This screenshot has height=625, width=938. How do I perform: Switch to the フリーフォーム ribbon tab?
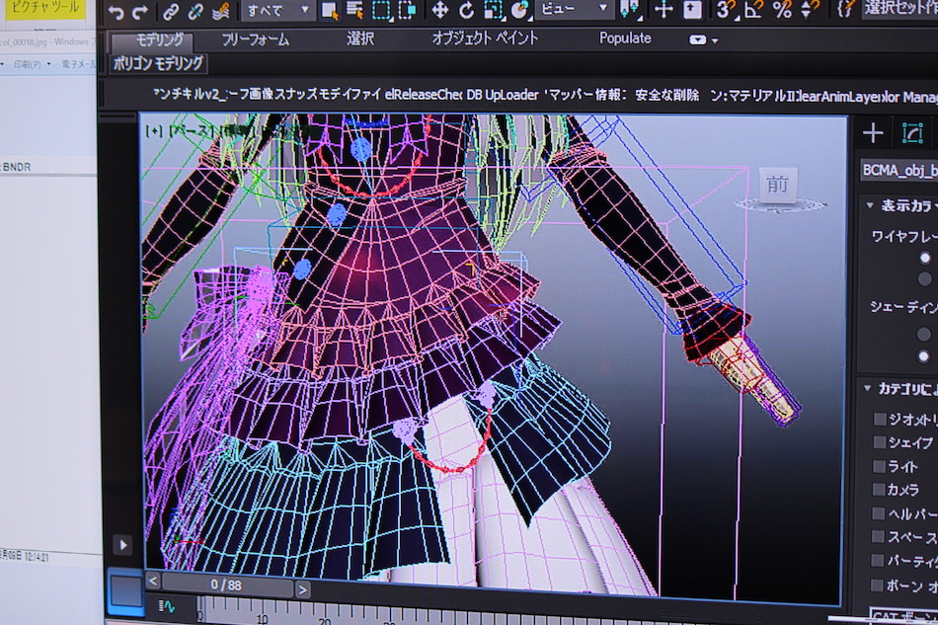tap(255, 39)
